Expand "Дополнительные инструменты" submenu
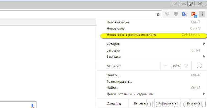The width and height of the screenshot is (207, 108). click(152, 94)
